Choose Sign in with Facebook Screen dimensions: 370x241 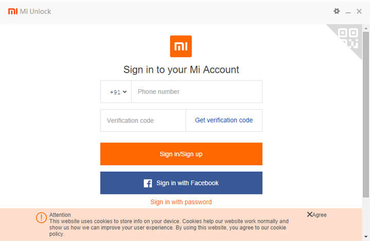click(181, 183)
